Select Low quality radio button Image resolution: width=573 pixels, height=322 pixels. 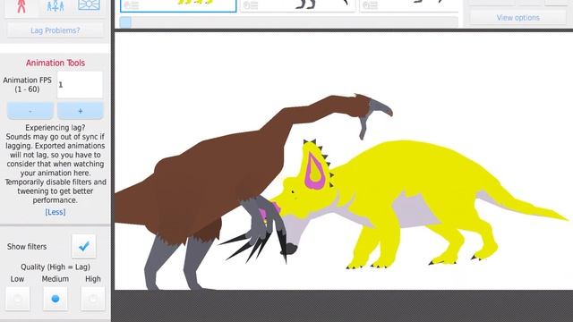tap(18, 299)
